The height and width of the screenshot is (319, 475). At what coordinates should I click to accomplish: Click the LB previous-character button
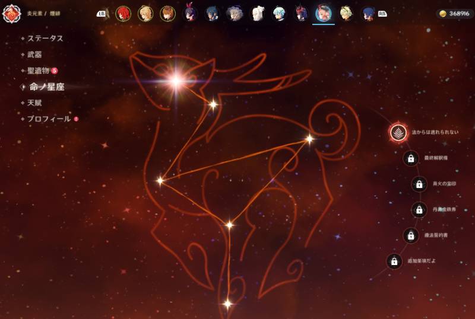[x=101, y=14]
